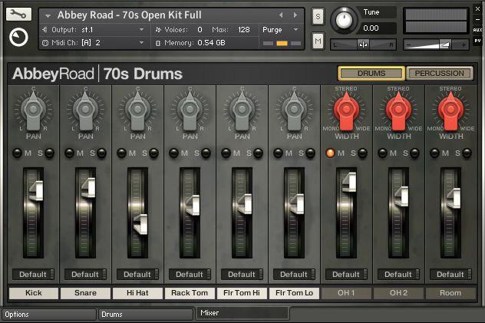This screenshot has width=485, height=323.
Task: Open Room channel Default output dropdown
Action: (451, 275)
